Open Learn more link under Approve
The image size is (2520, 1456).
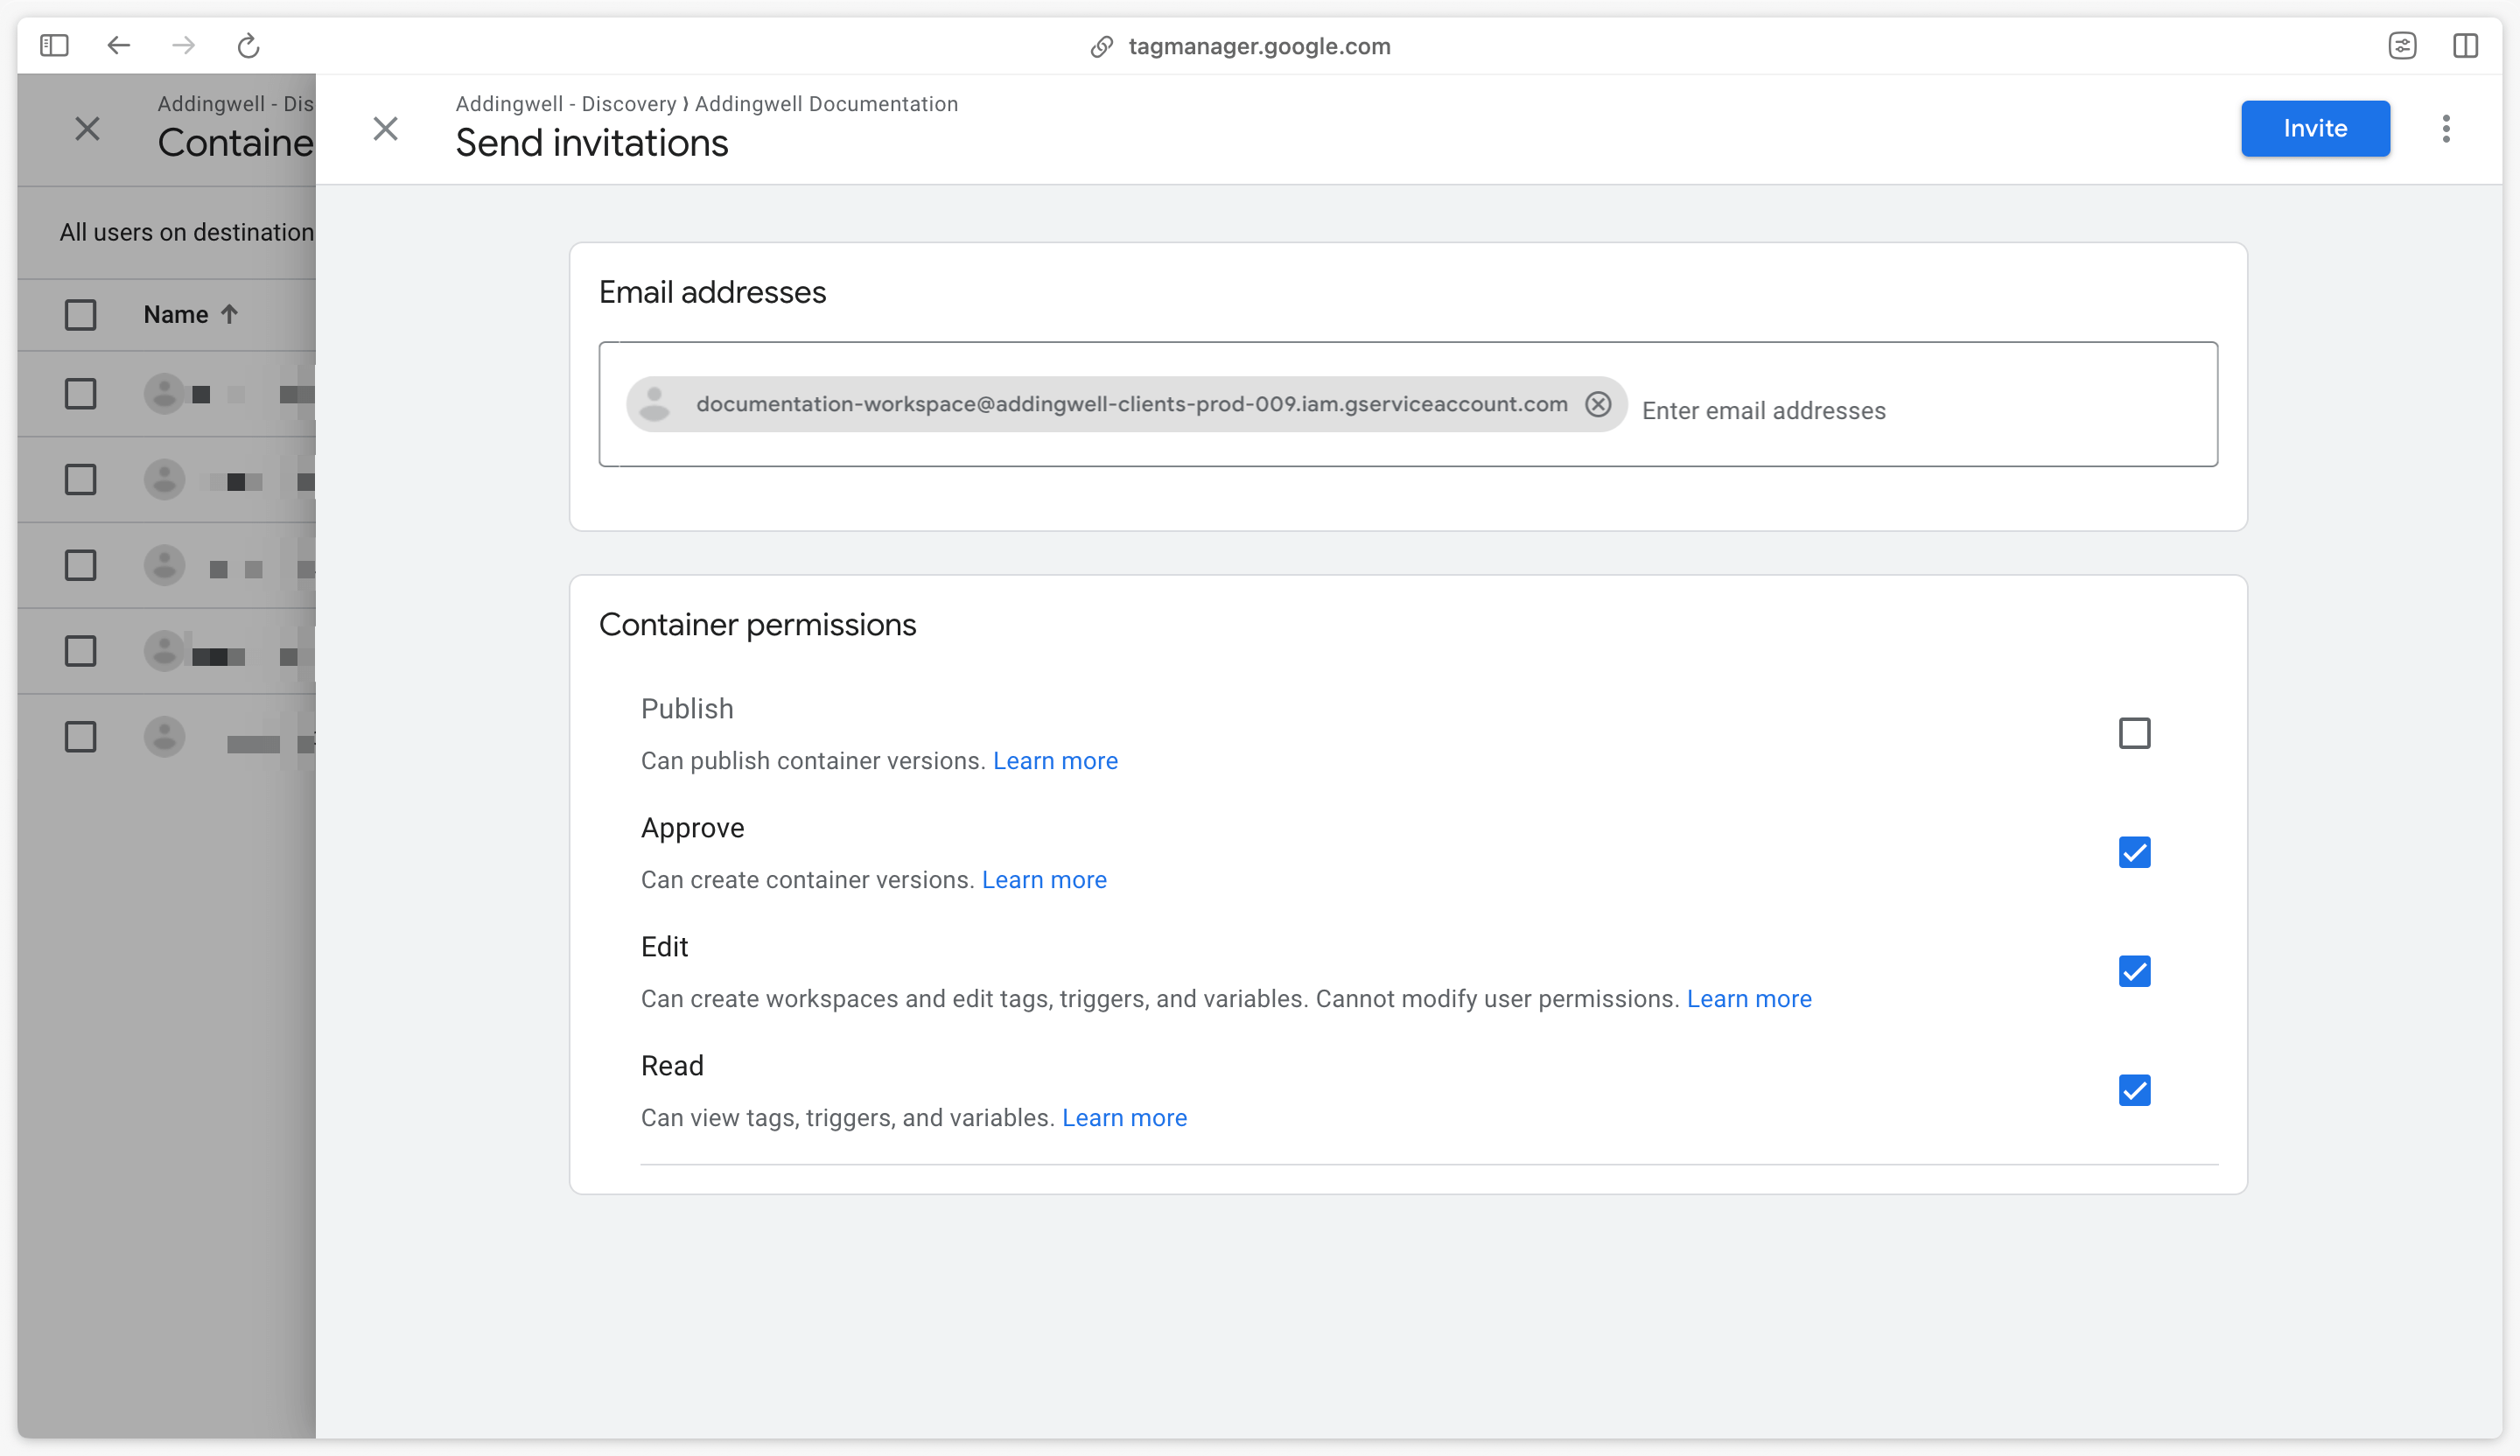(1044, 880)
